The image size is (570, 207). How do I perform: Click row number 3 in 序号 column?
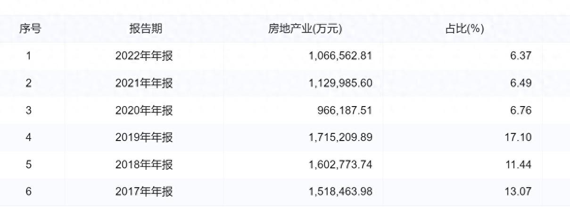point(29,111)
